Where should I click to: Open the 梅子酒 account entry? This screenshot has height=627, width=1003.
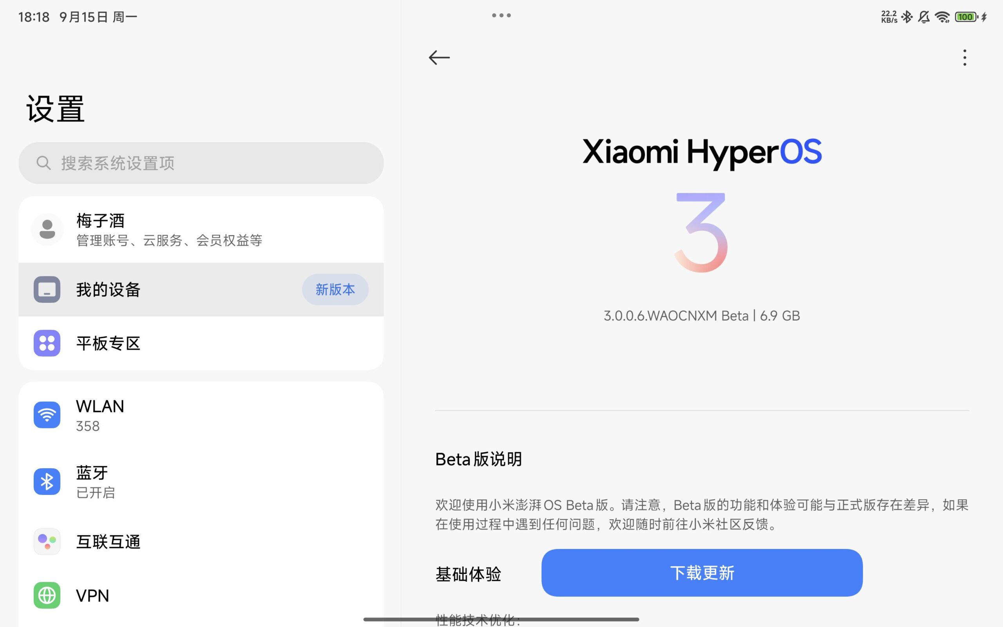[201, 229]
